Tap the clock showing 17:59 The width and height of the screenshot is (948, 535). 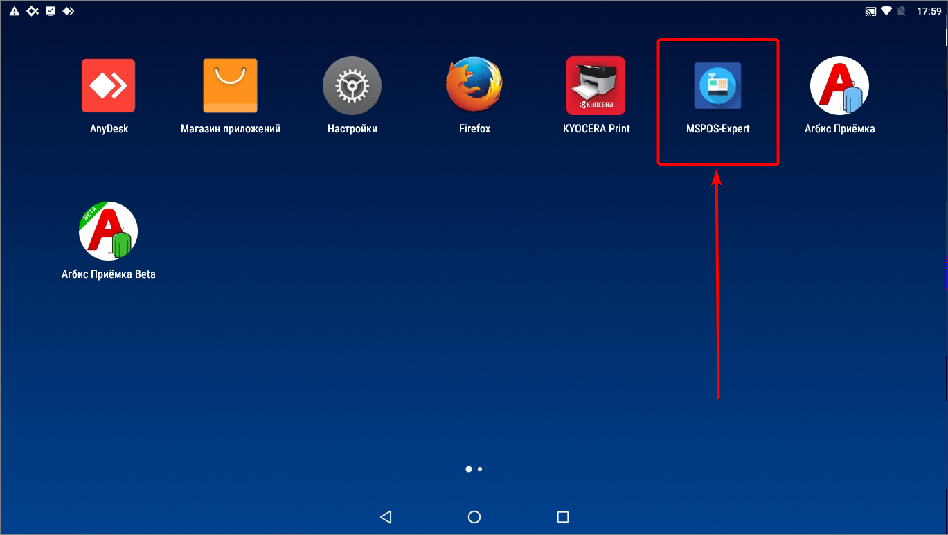coord(929,11)
